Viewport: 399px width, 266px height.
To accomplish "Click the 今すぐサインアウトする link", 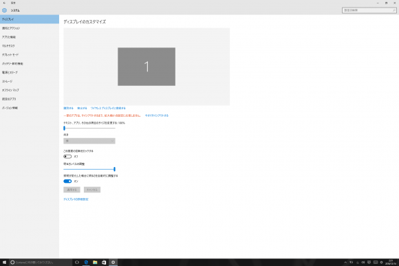I will (x=157, y=115).
